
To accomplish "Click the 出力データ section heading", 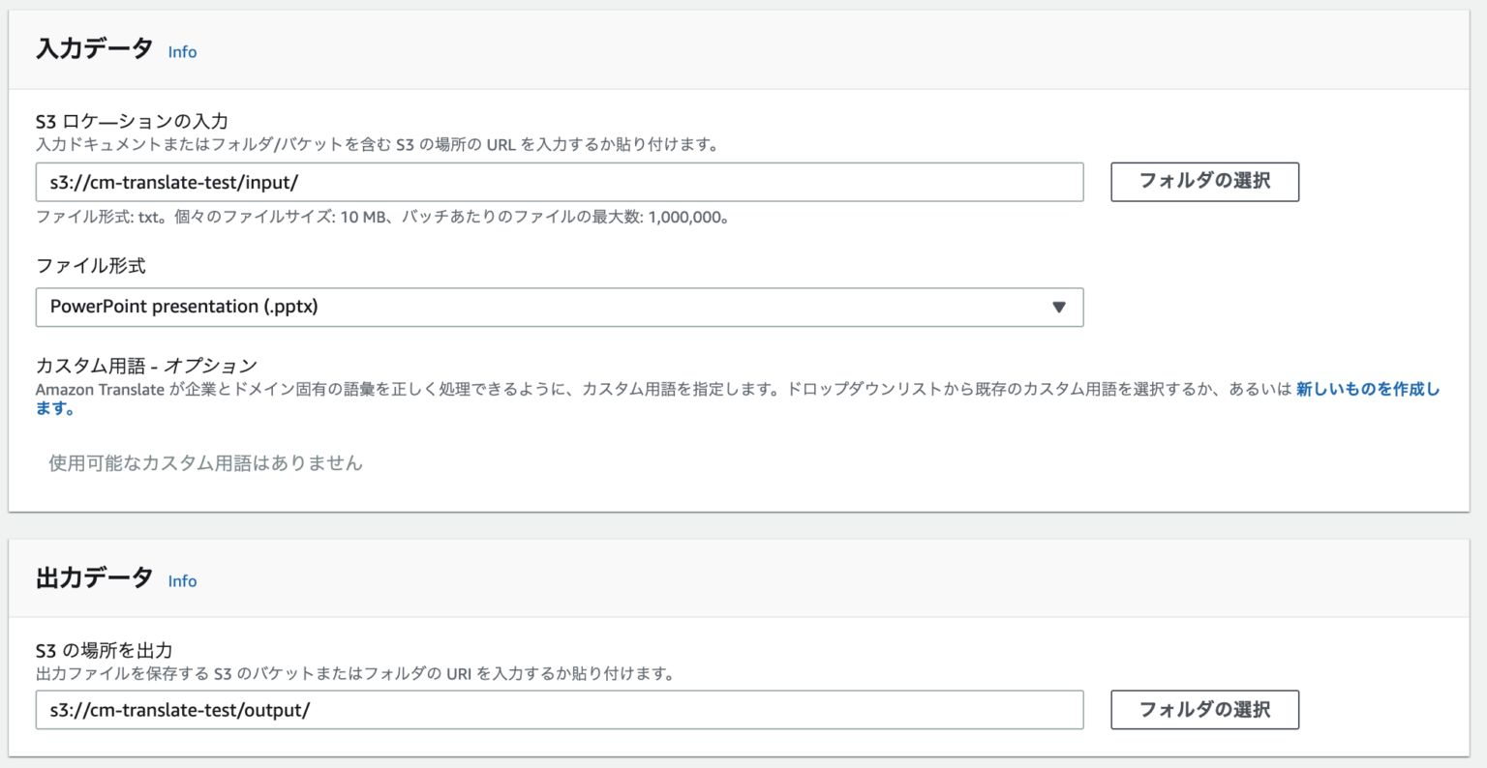I will (x=93, y=577).
